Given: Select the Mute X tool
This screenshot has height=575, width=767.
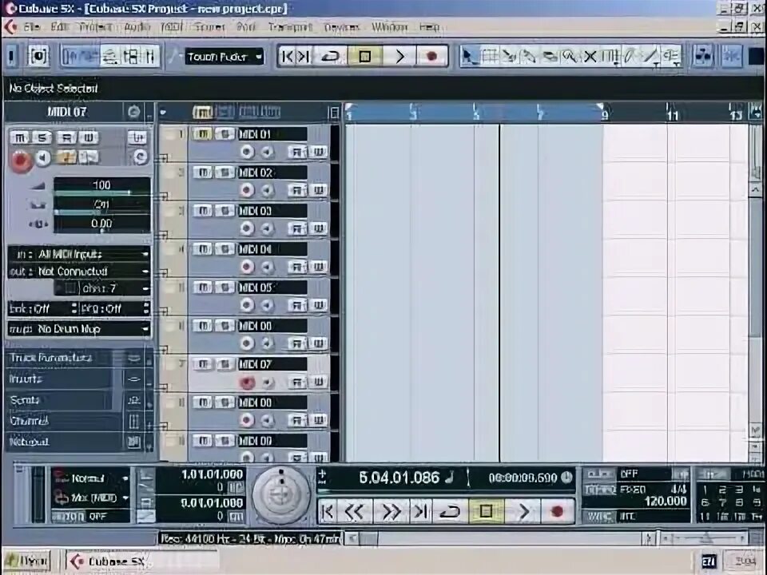Looking at the screenshot, I should pyautogui.click(x=590, y=57).
